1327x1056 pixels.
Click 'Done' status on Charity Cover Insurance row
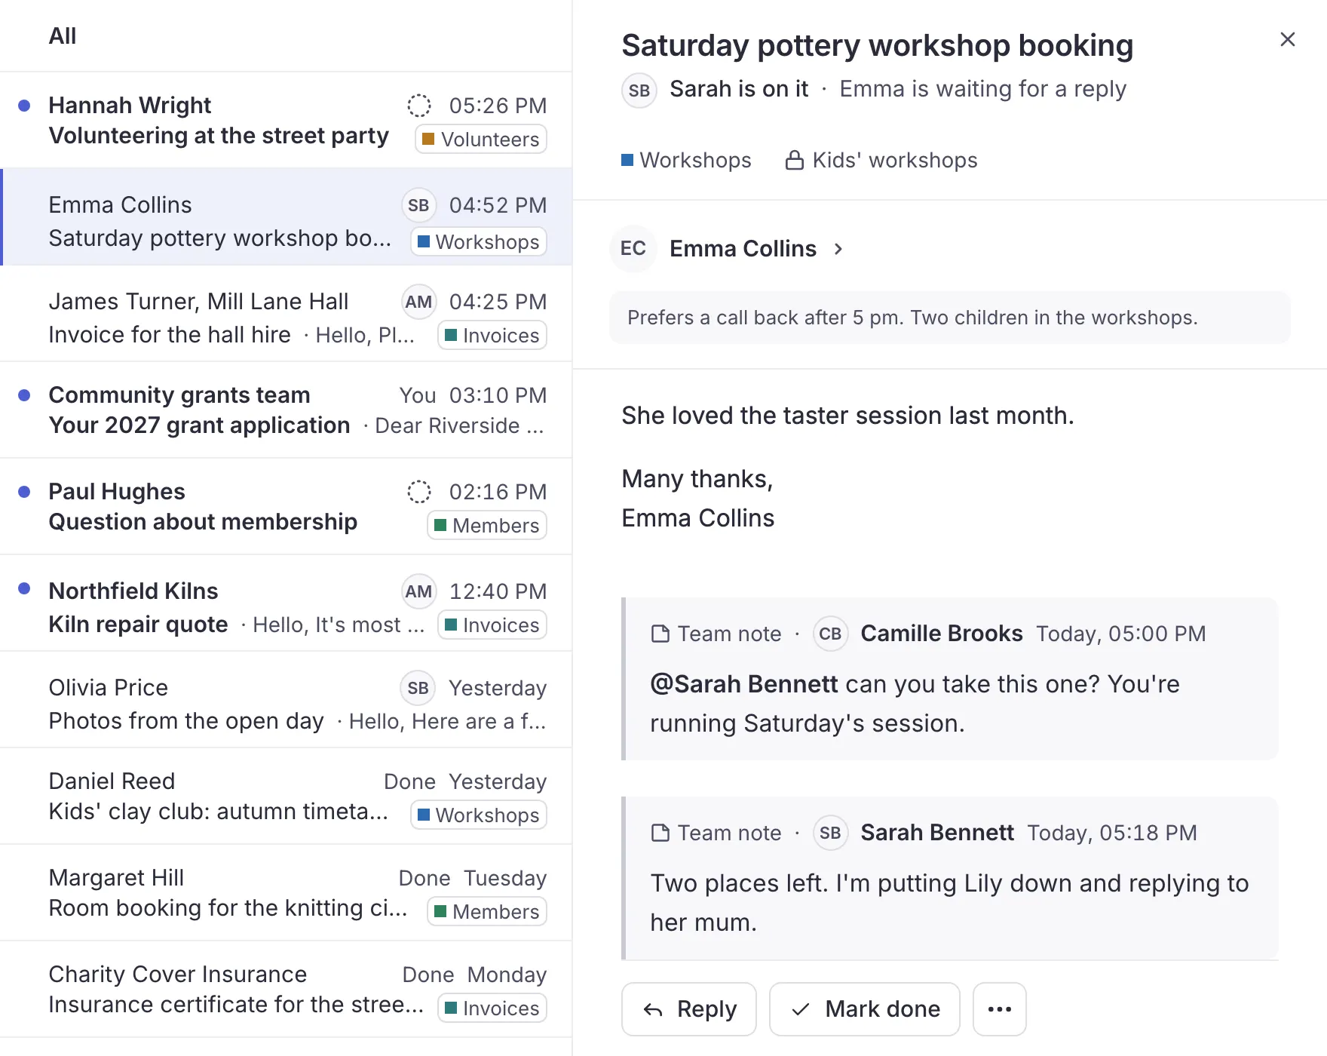[x=428, y=975]
